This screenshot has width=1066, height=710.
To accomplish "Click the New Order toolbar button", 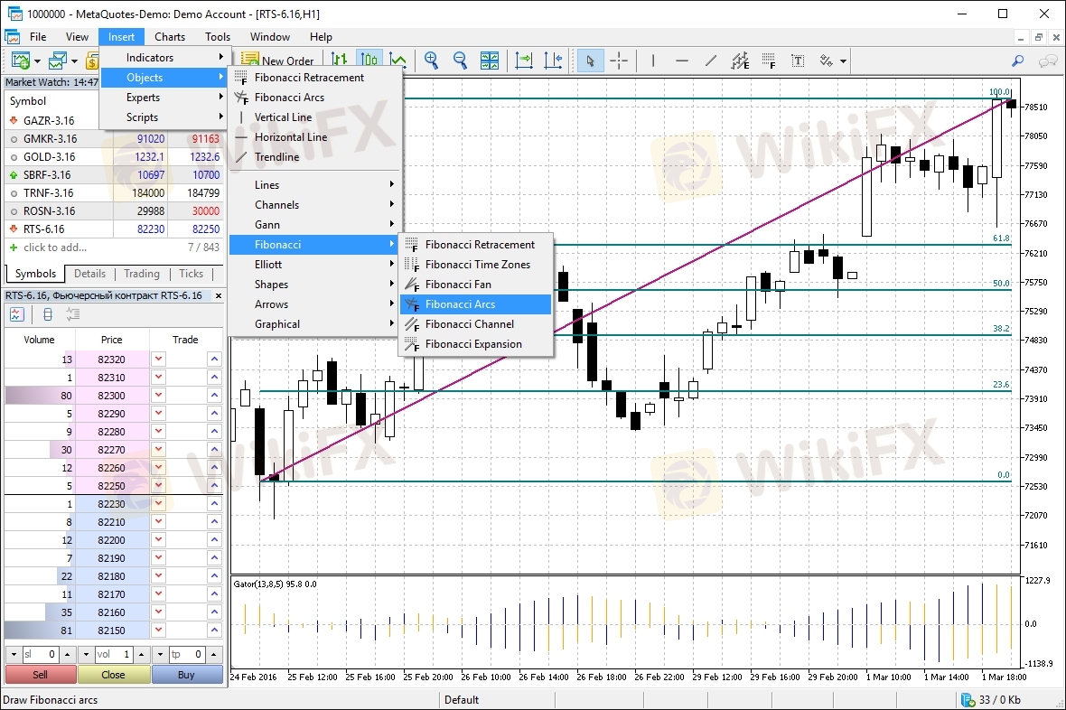I will 278,61.
